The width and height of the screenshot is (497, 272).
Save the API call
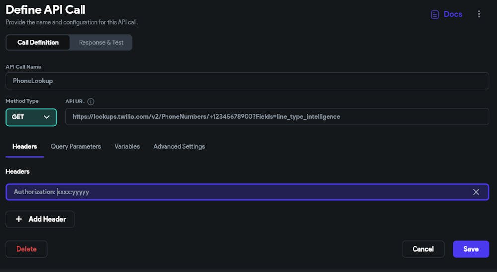point(471,249)
